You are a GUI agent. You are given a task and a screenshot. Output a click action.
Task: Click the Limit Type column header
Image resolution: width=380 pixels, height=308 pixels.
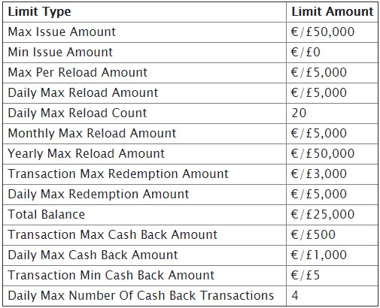click(39, 12)
